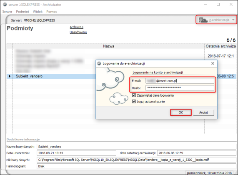Viewport: 238px width, 175px height.
Task: Close the Archiwizator main window
Action: [x=231, y=5]
